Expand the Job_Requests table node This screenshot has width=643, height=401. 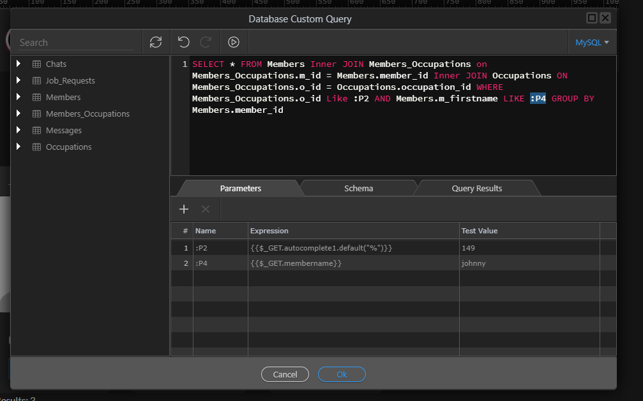pyautogui.click(x=19, y=80)
